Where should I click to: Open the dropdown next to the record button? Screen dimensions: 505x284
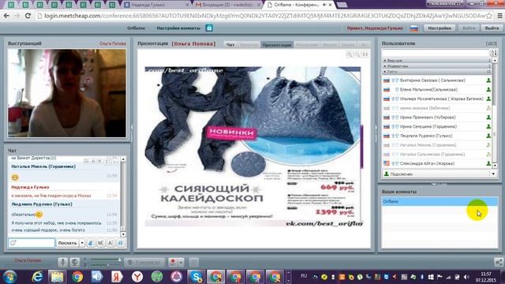tap(181, 263)
